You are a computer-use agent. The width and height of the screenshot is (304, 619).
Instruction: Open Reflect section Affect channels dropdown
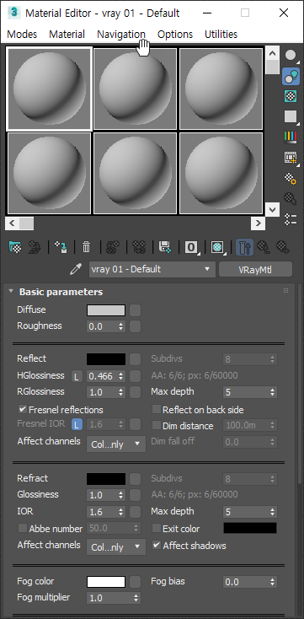(116, 444)
